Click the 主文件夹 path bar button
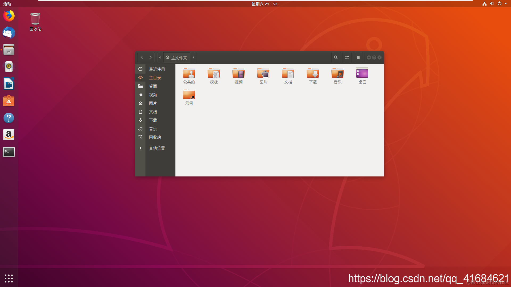Screen dimensions: 511x287 176,57
